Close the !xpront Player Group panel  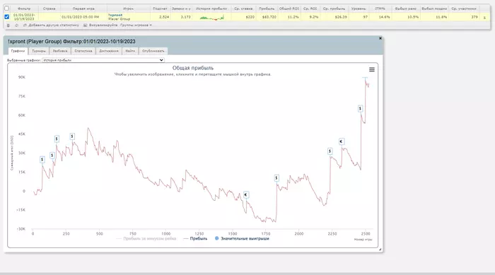(380, 38)
